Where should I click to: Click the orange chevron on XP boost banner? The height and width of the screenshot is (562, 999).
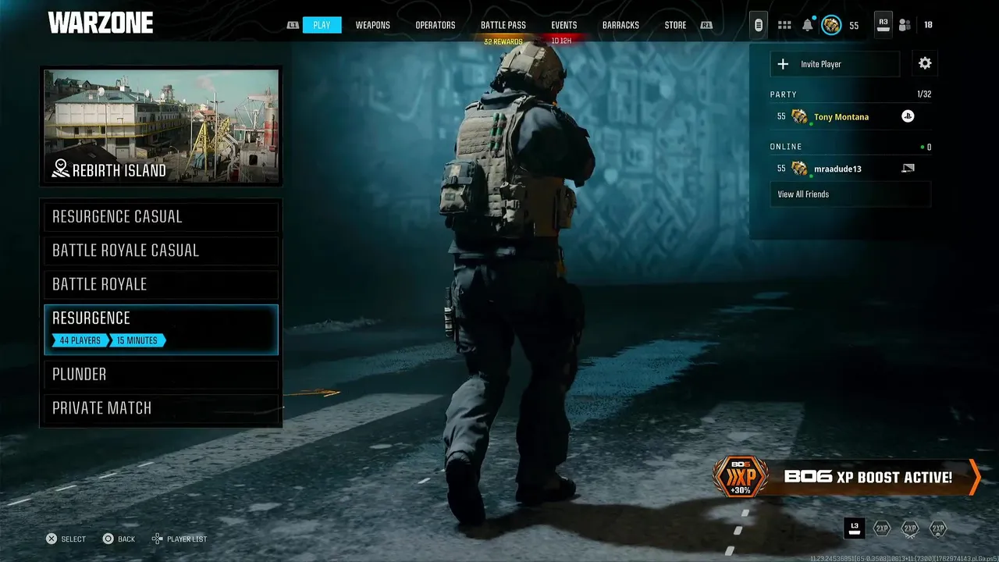[x=975, y=477]
